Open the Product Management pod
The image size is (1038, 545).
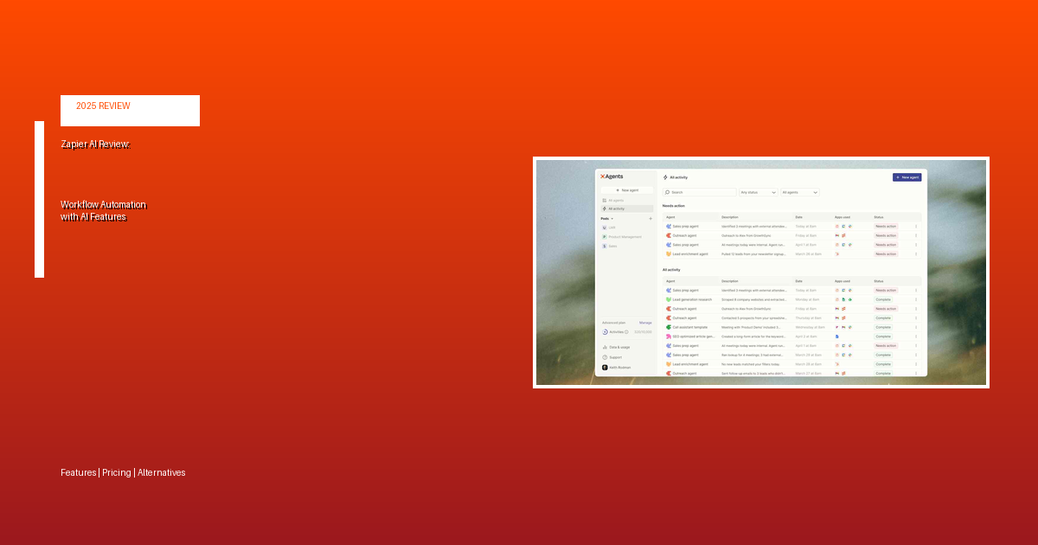point(622,237)
